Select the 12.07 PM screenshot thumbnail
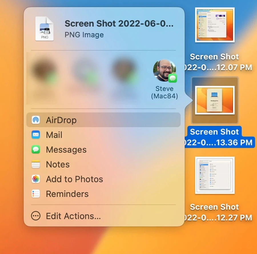The image size is (257, 254). coord(215,25)
